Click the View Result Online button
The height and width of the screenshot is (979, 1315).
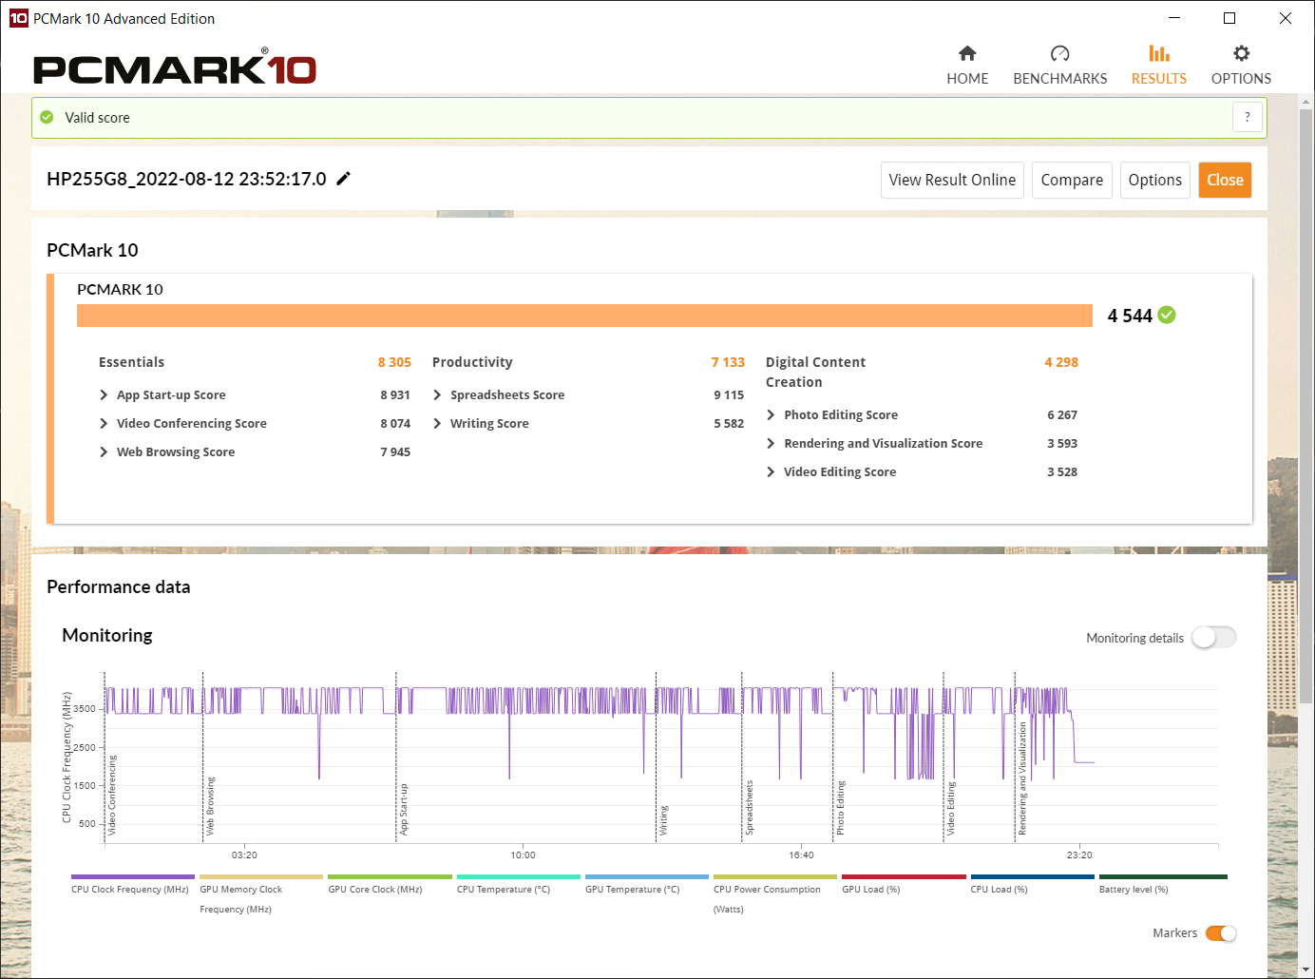coord(952,181)
